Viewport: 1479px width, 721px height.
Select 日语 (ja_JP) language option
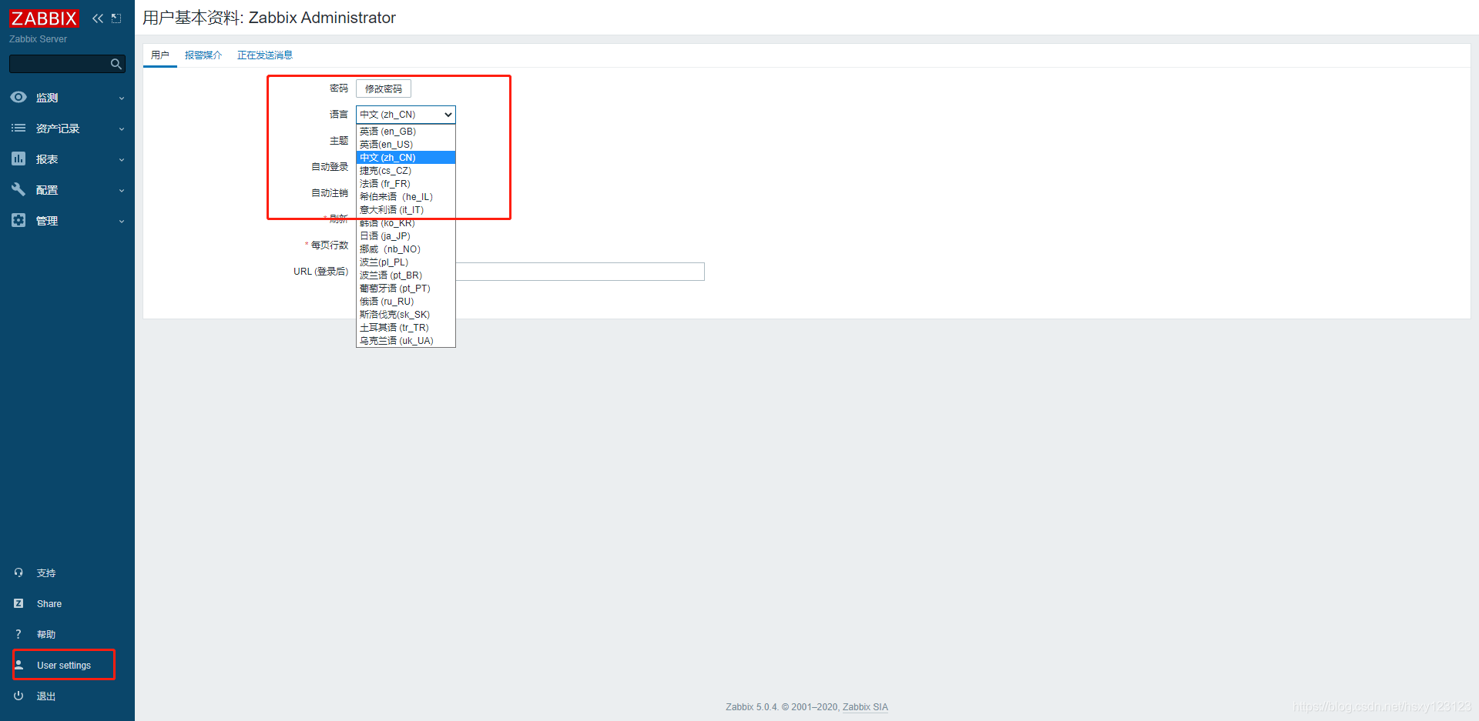pyautogui.click(x=406, y=236)
